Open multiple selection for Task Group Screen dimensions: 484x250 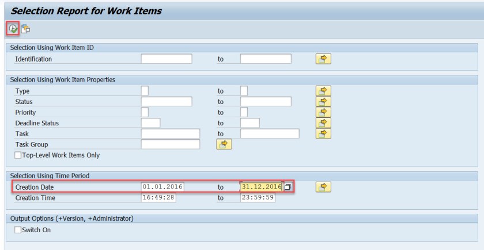(224, 144)
